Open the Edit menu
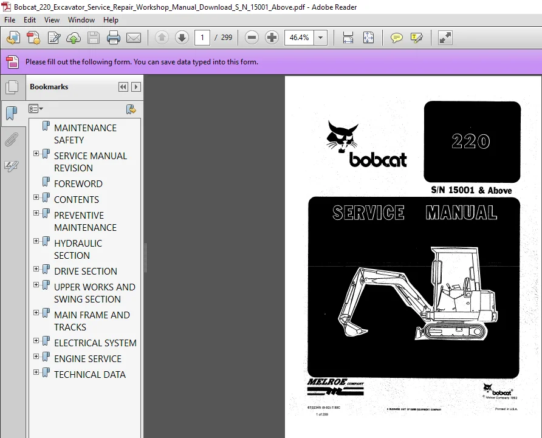This screenshot has width=542, height=438. coord(30,20)
